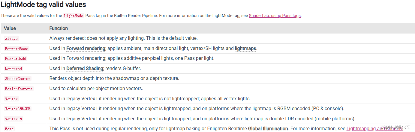Viewport: 415px width, 132px height.
Task: Select the Meta code value
Action: [9, 129]
